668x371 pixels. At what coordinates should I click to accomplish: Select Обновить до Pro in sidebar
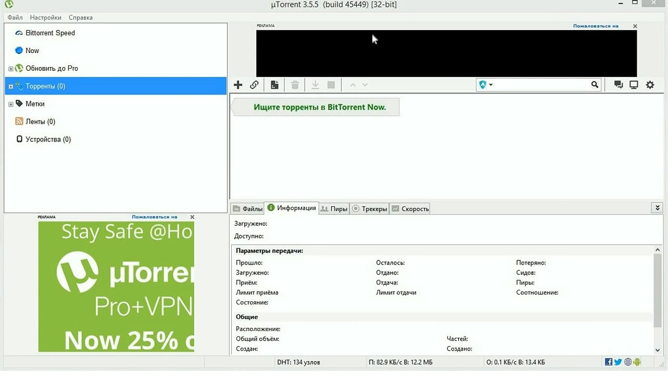(x=52, y=68)
